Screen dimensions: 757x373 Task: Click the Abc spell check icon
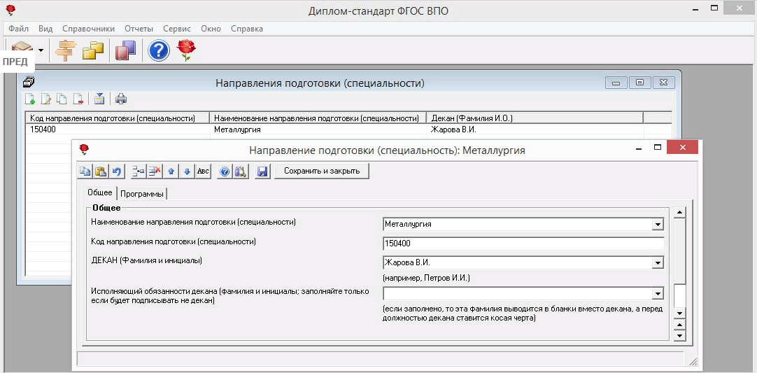(x=203, y=171)
